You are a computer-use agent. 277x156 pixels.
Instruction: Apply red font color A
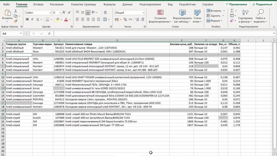point(66,19)
